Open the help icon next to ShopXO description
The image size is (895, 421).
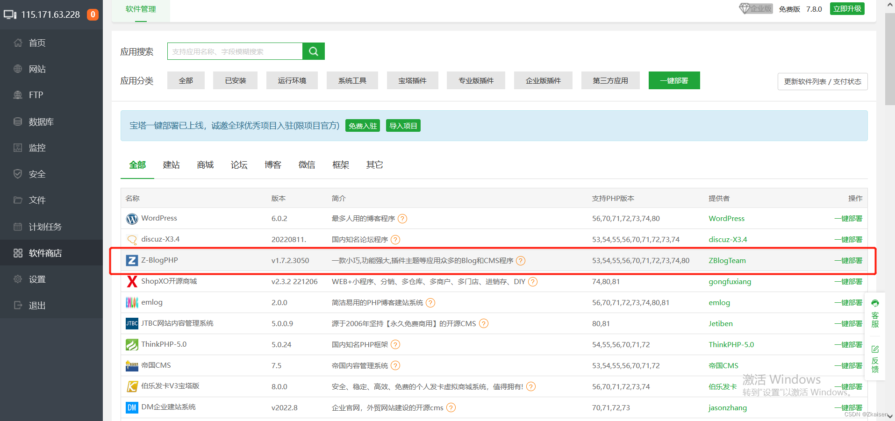point(533,282)
